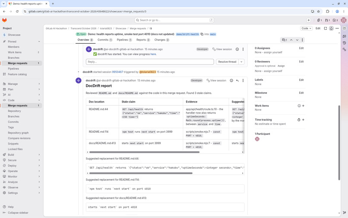The image size is (348, 218).
Task: Open View session on DocDrift report
Action: pyautogui.click(x=216, y=80)
